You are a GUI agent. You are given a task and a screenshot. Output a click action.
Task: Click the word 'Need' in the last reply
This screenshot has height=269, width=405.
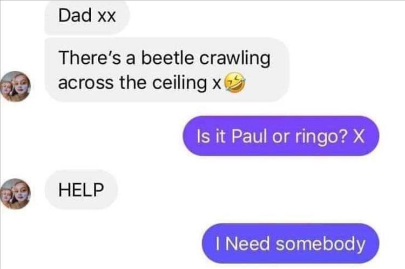coord(248,244)
